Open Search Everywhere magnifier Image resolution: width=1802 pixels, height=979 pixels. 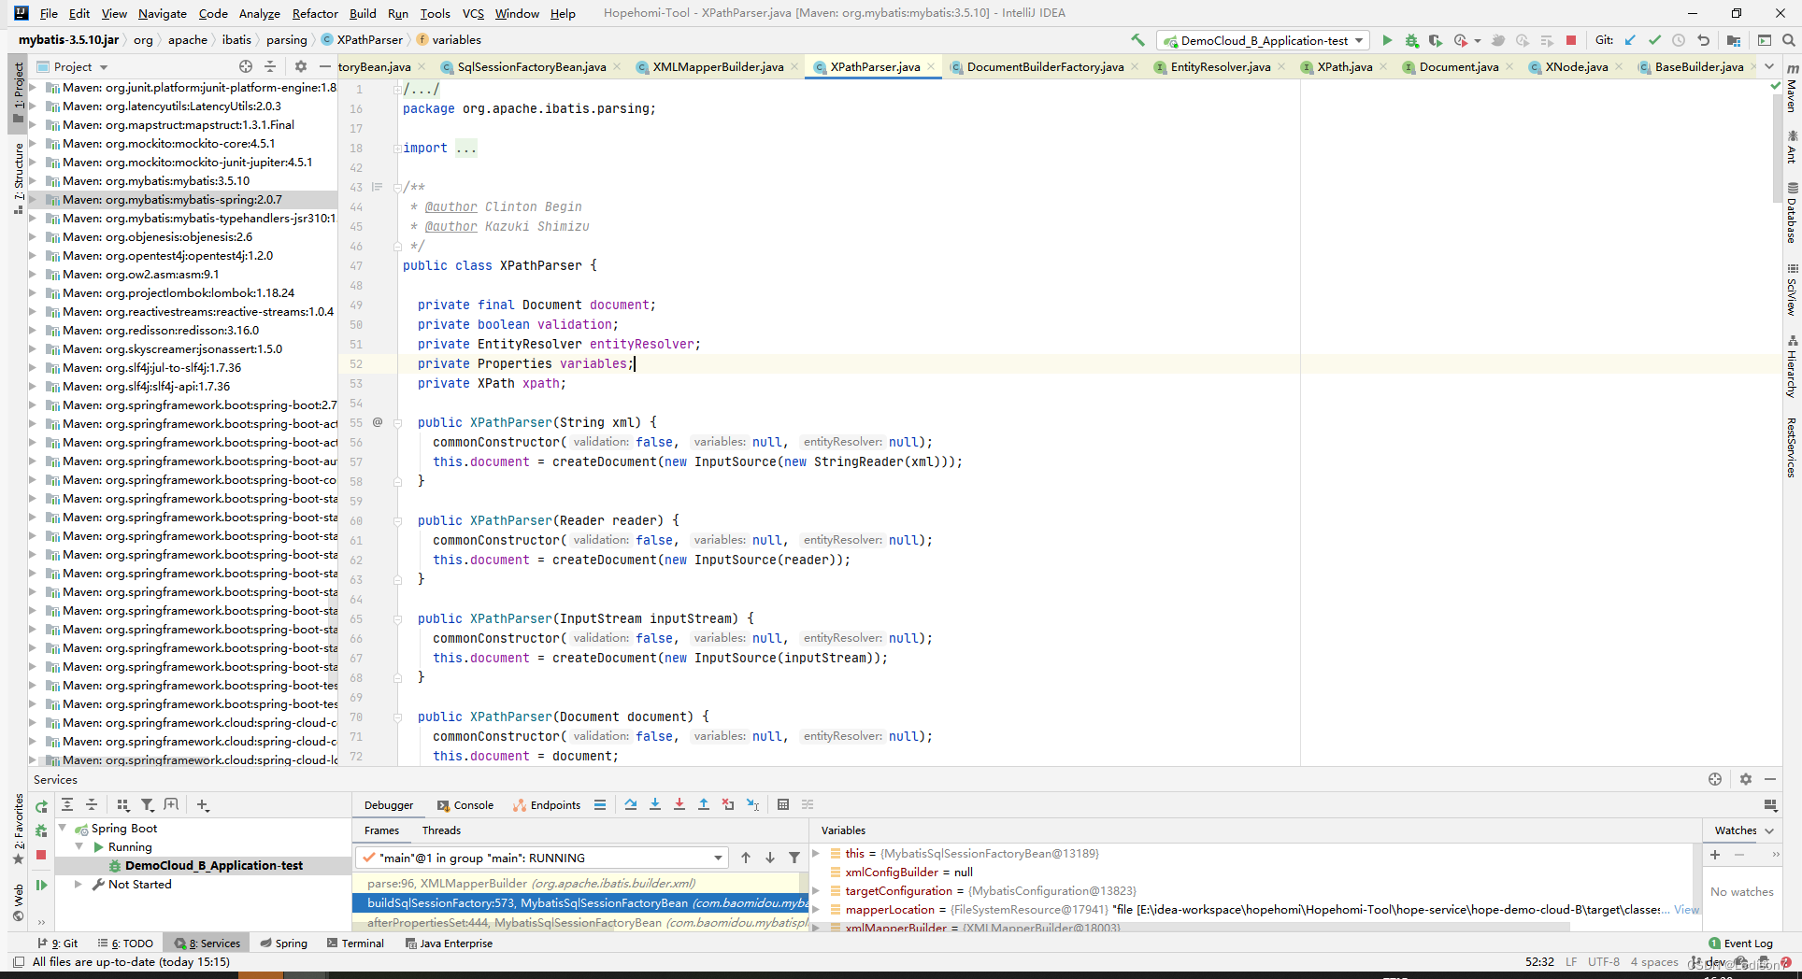pos(1788,40)
